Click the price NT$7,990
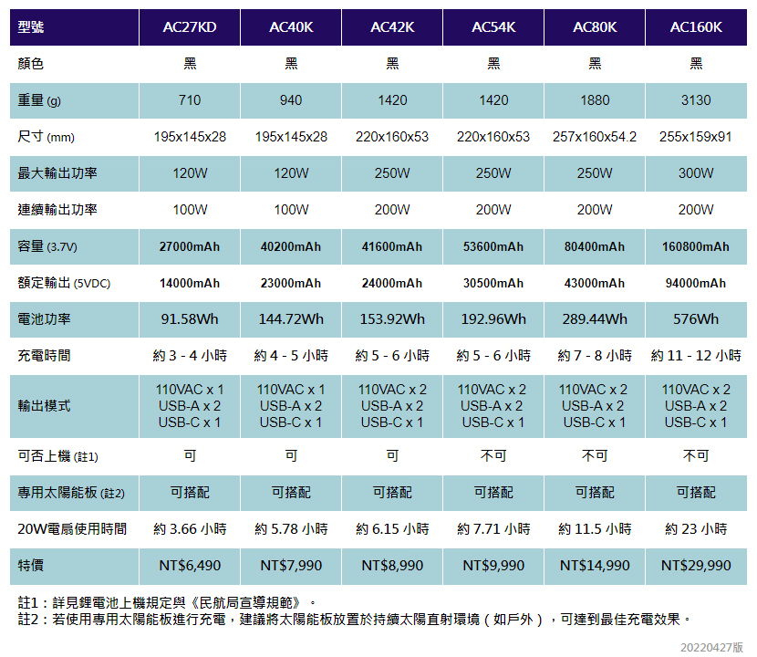Image resolution: width=757 pixels, height=657 pixels. pyautogui.click(x=291, y=565)
